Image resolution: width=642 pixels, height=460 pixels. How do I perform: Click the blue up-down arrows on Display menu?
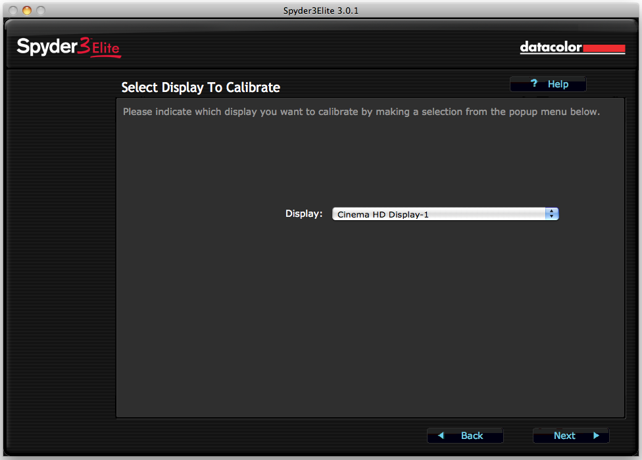coord(552,214)
